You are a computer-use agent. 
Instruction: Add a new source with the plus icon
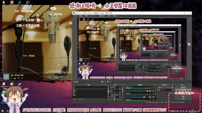tap(109, 99)
